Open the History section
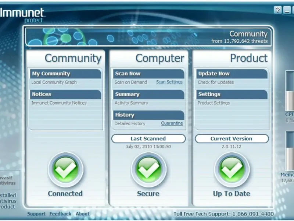Viewport: 294px width, 221px height. 149,115
